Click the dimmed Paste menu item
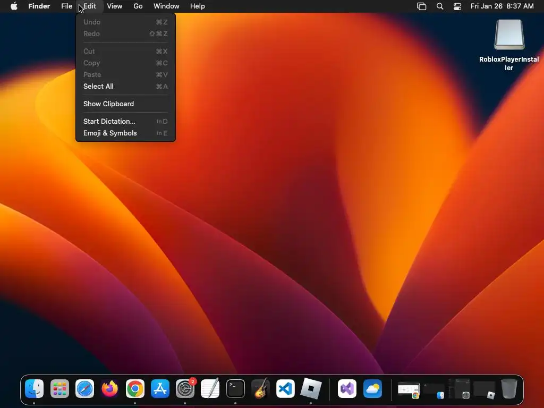Image resolution: width=544 pixels, height=408 pixels. (125, 74)
